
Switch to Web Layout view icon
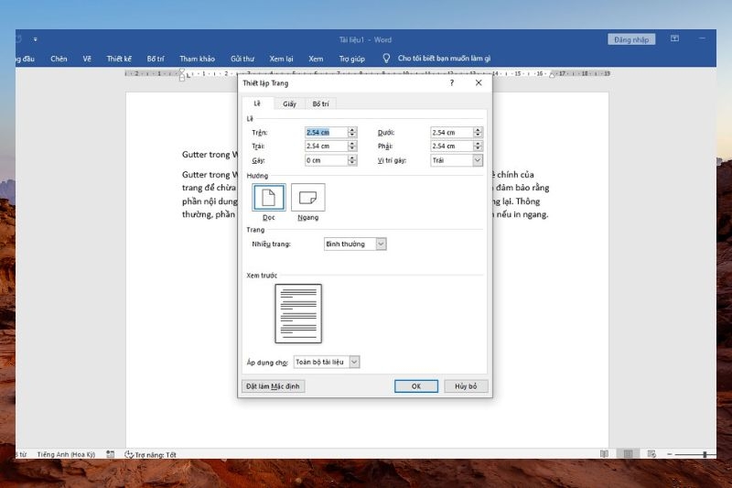click(x=651, y=454)
